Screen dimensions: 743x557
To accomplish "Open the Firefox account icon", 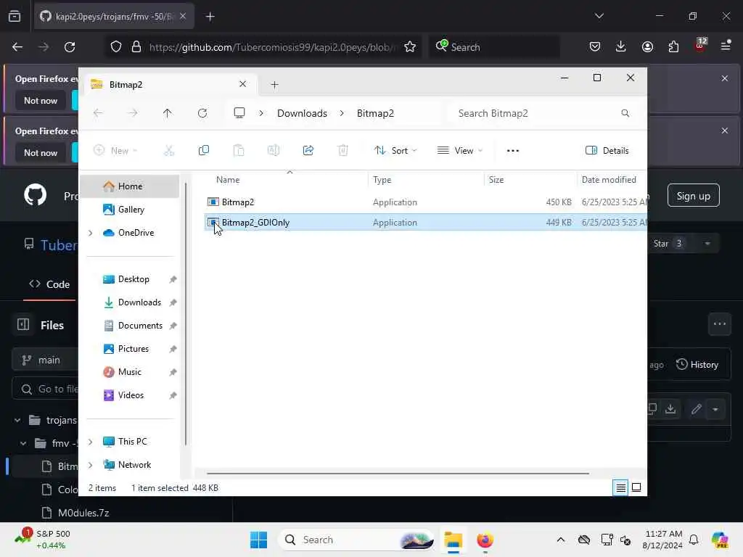I will (647, 46).
